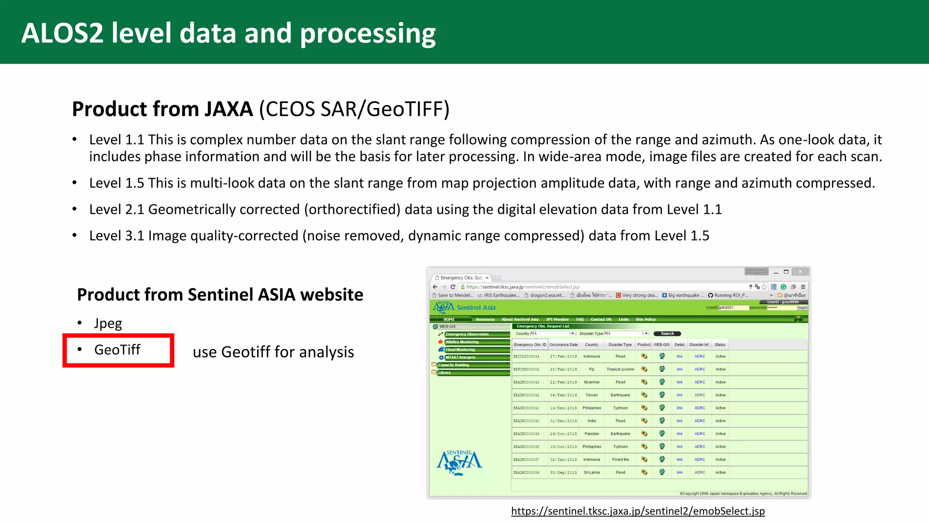Image resolution: width=929 pixels, height=523 pixels.
Task: Select the Emergency Obs. Sub browser tab
Action: click(x=461, y=277)
